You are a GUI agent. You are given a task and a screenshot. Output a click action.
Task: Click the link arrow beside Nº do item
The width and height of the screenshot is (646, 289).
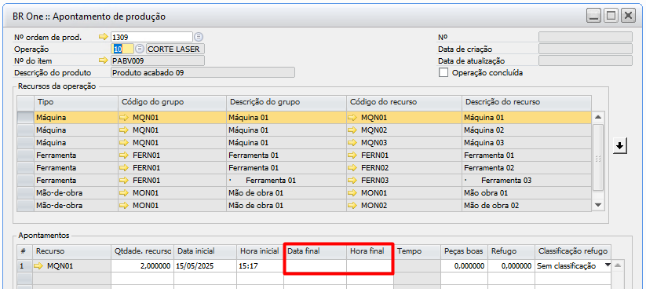(x=103, y=61)
